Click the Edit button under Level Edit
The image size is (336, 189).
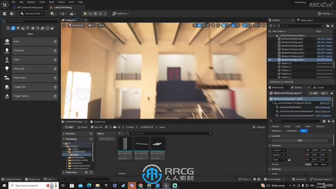(300, 140)
